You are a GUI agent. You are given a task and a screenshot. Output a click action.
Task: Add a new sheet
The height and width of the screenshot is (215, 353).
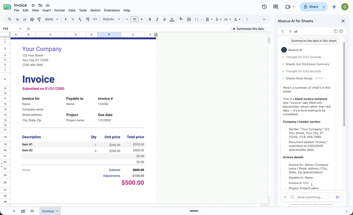pos(14,211)
